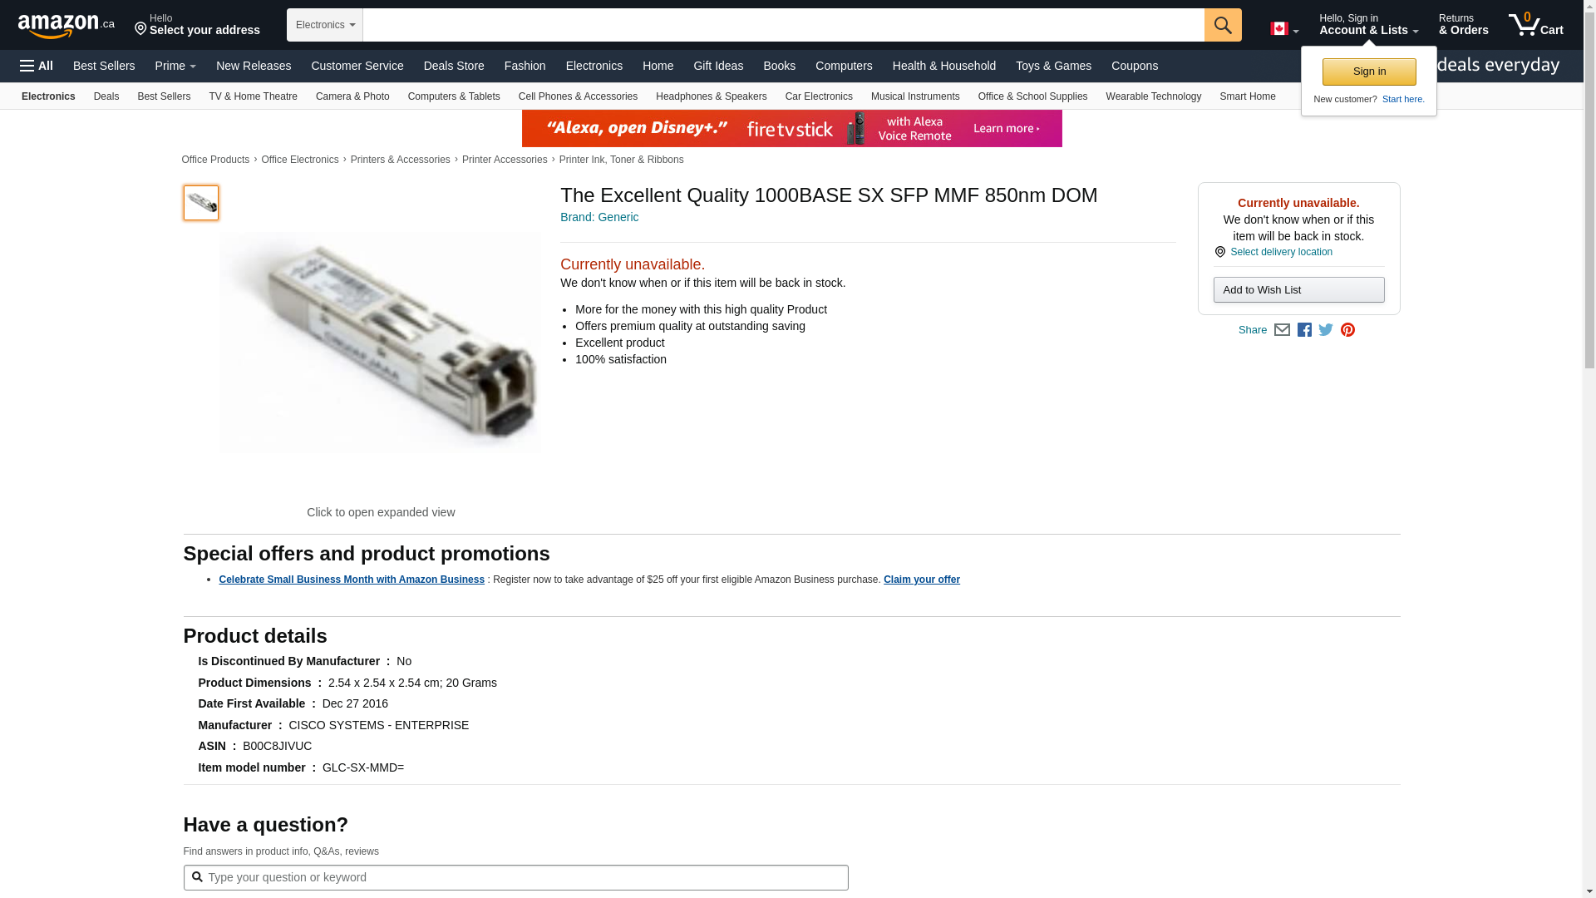The height and width of the screenshot is (898, 1596).
Task: Click the yellow Sign in button
Action: pyautogui.click(x=1369, y=72)
